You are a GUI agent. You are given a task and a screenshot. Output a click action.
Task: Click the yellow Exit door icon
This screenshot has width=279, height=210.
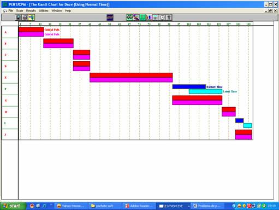pyautogui.click(x=32, y=17)
